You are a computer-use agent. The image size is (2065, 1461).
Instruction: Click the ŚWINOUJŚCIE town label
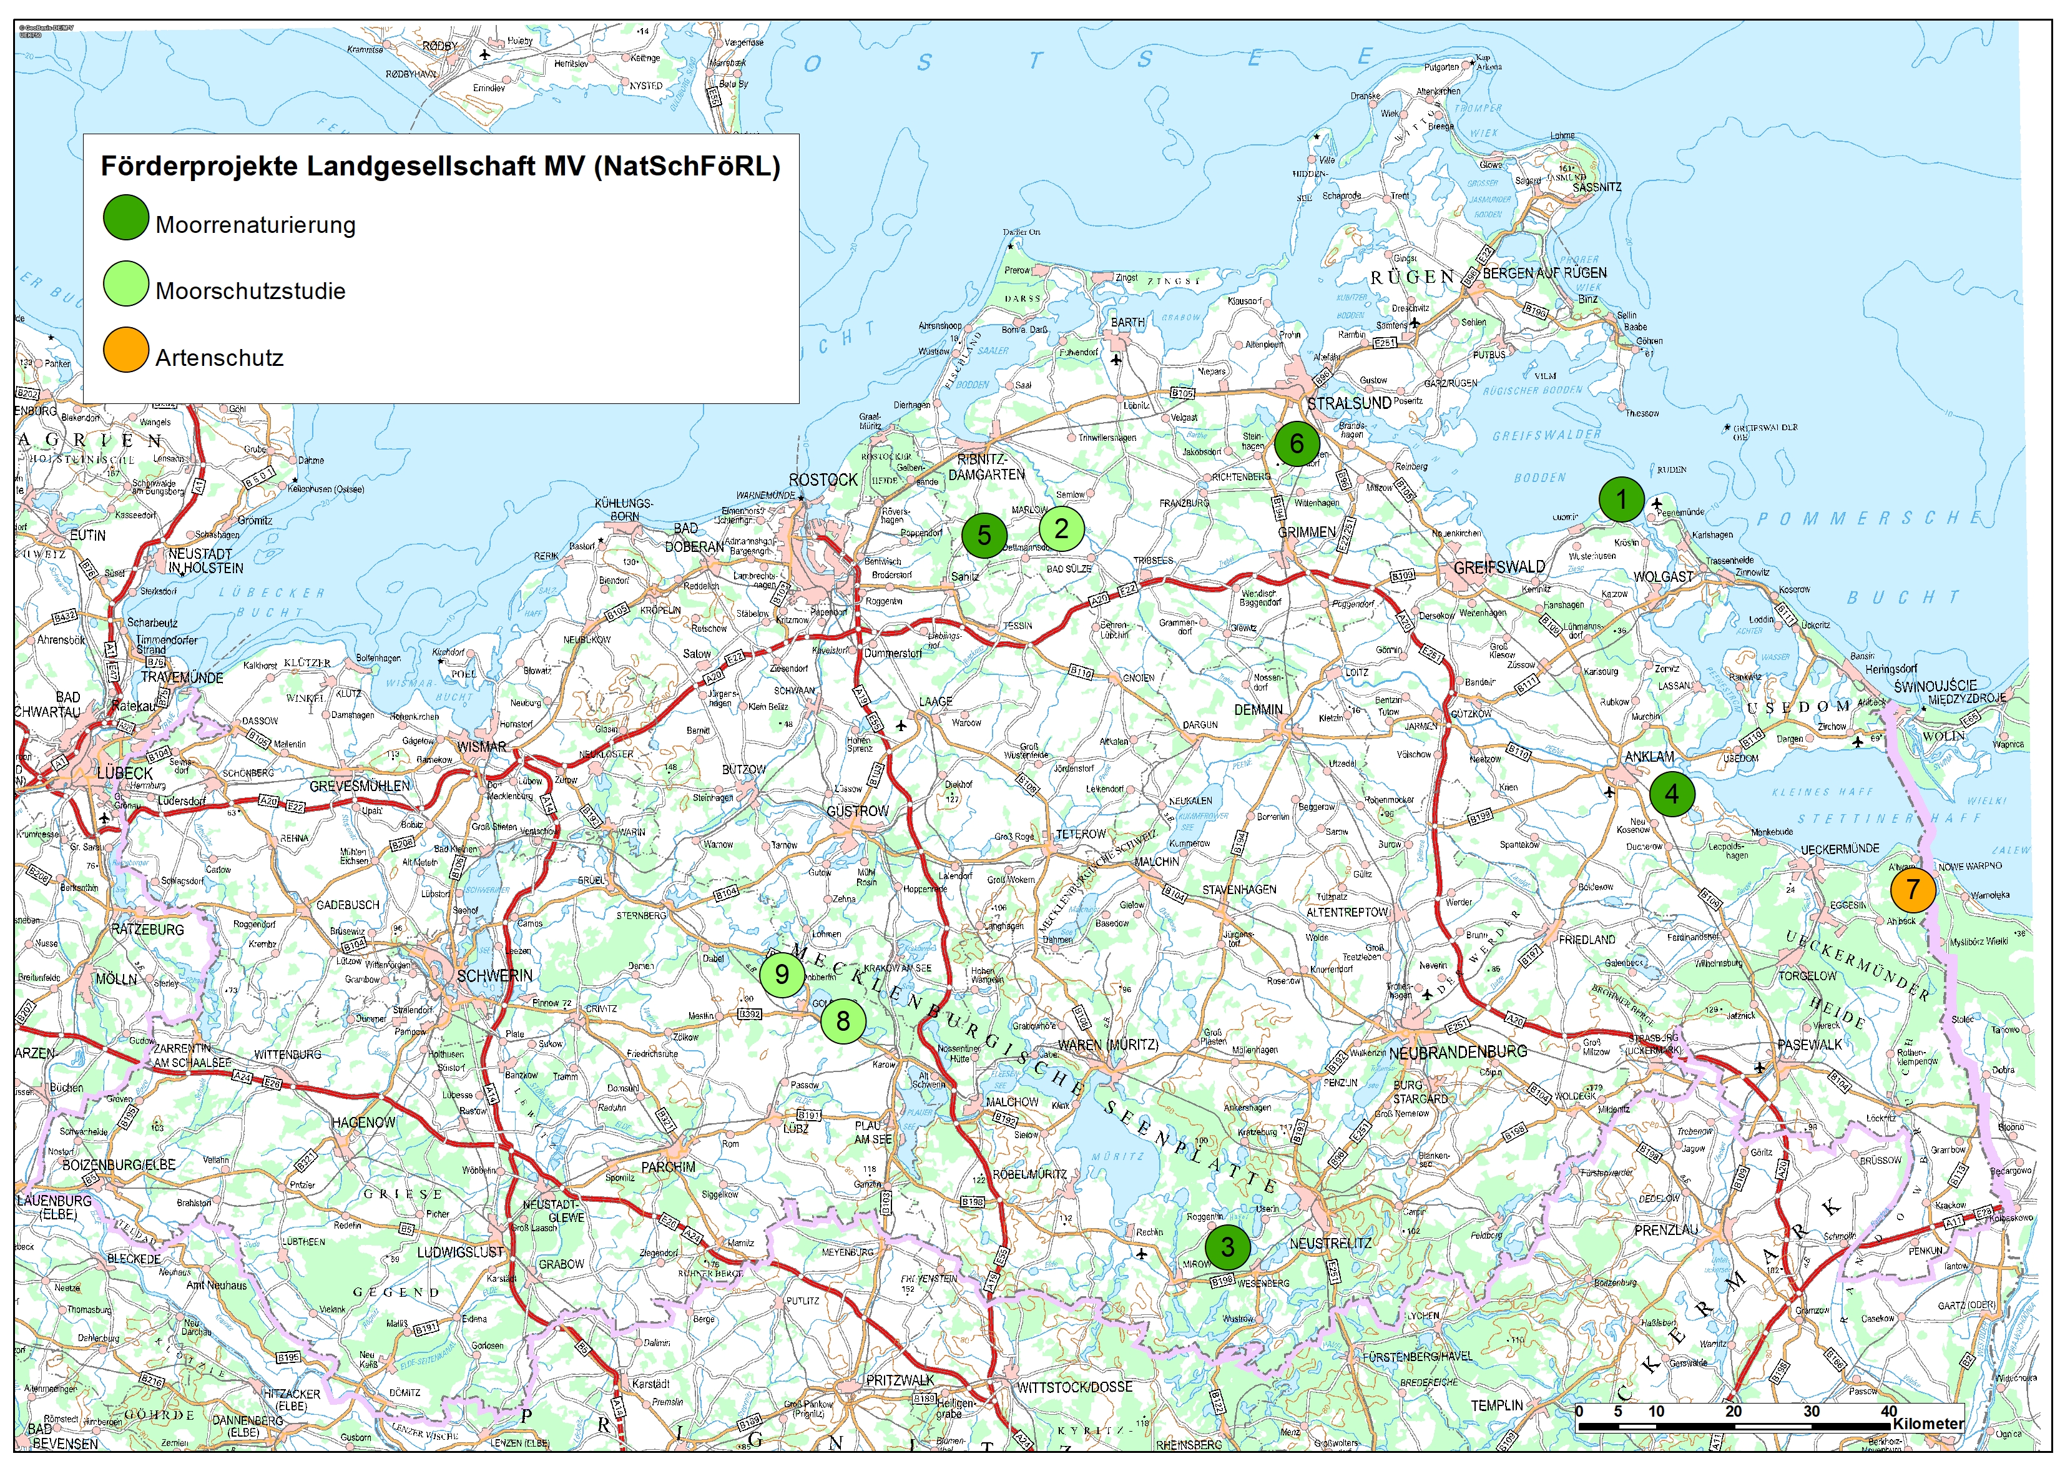coord(1936,686)
